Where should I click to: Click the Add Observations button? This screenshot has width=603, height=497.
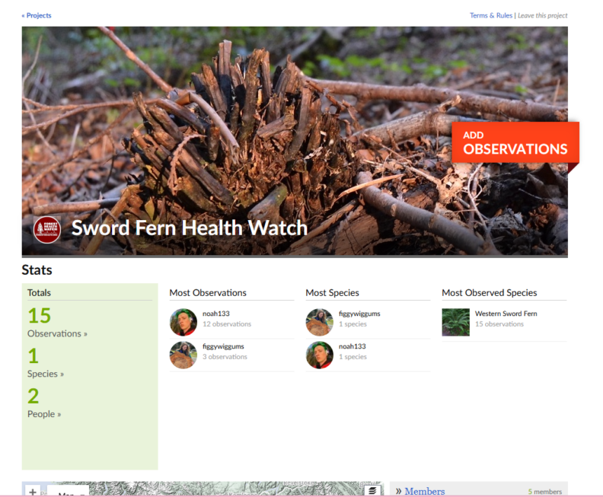pyautogui.click(x=515, y=142)
